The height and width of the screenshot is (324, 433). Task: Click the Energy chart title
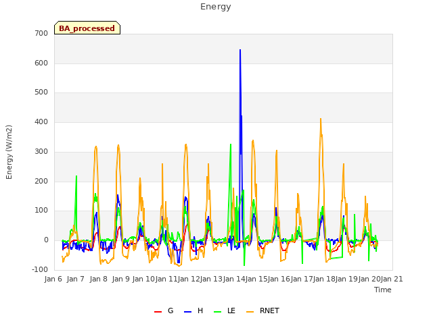pos(216,7)
